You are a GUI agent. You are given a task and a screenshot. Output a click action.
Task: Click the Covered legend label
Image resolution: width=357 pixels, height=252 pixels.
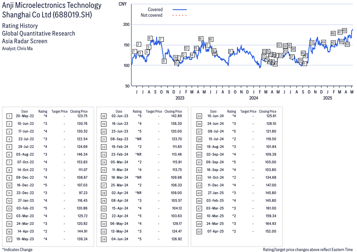coord(155,10)
